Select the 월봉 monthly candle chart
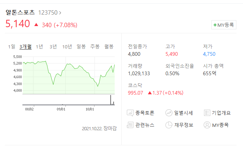 (x=109, y=47)
